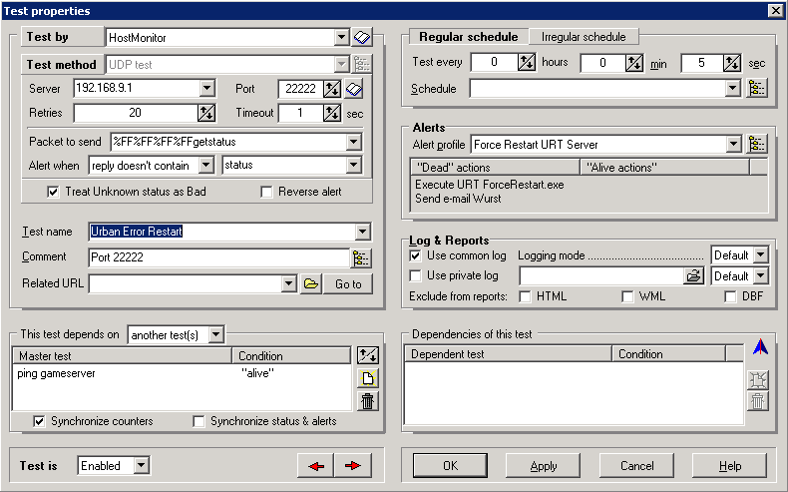Toggle Treat Unknown status as Bad

tap(54, 192)
